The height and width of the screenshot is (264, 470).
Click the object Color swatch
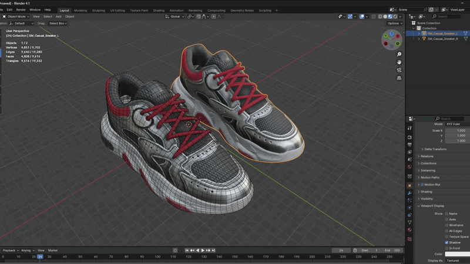click(x=458, y=254)
